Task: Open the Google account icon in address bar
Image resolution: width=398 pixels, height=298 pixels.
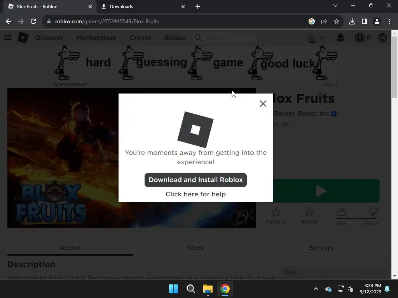Action: (312, 22)
